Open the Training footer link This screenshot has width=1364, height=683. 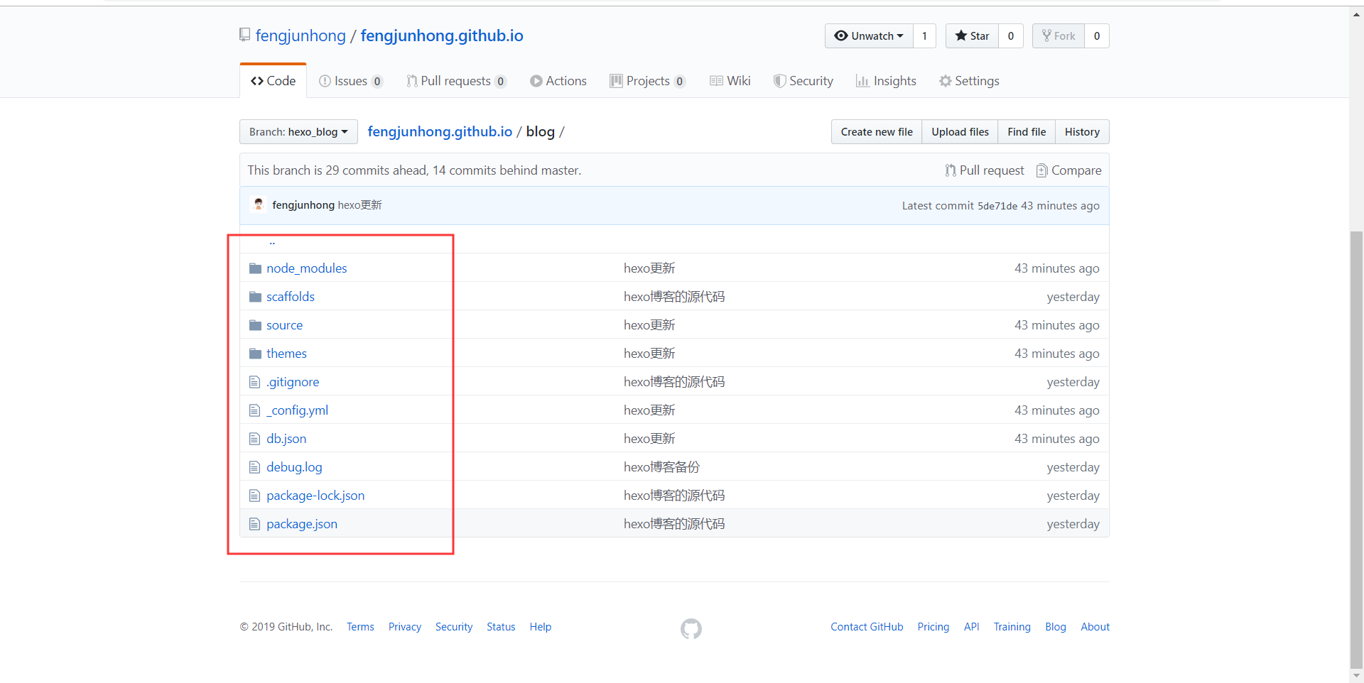[x=1012, y=627]
